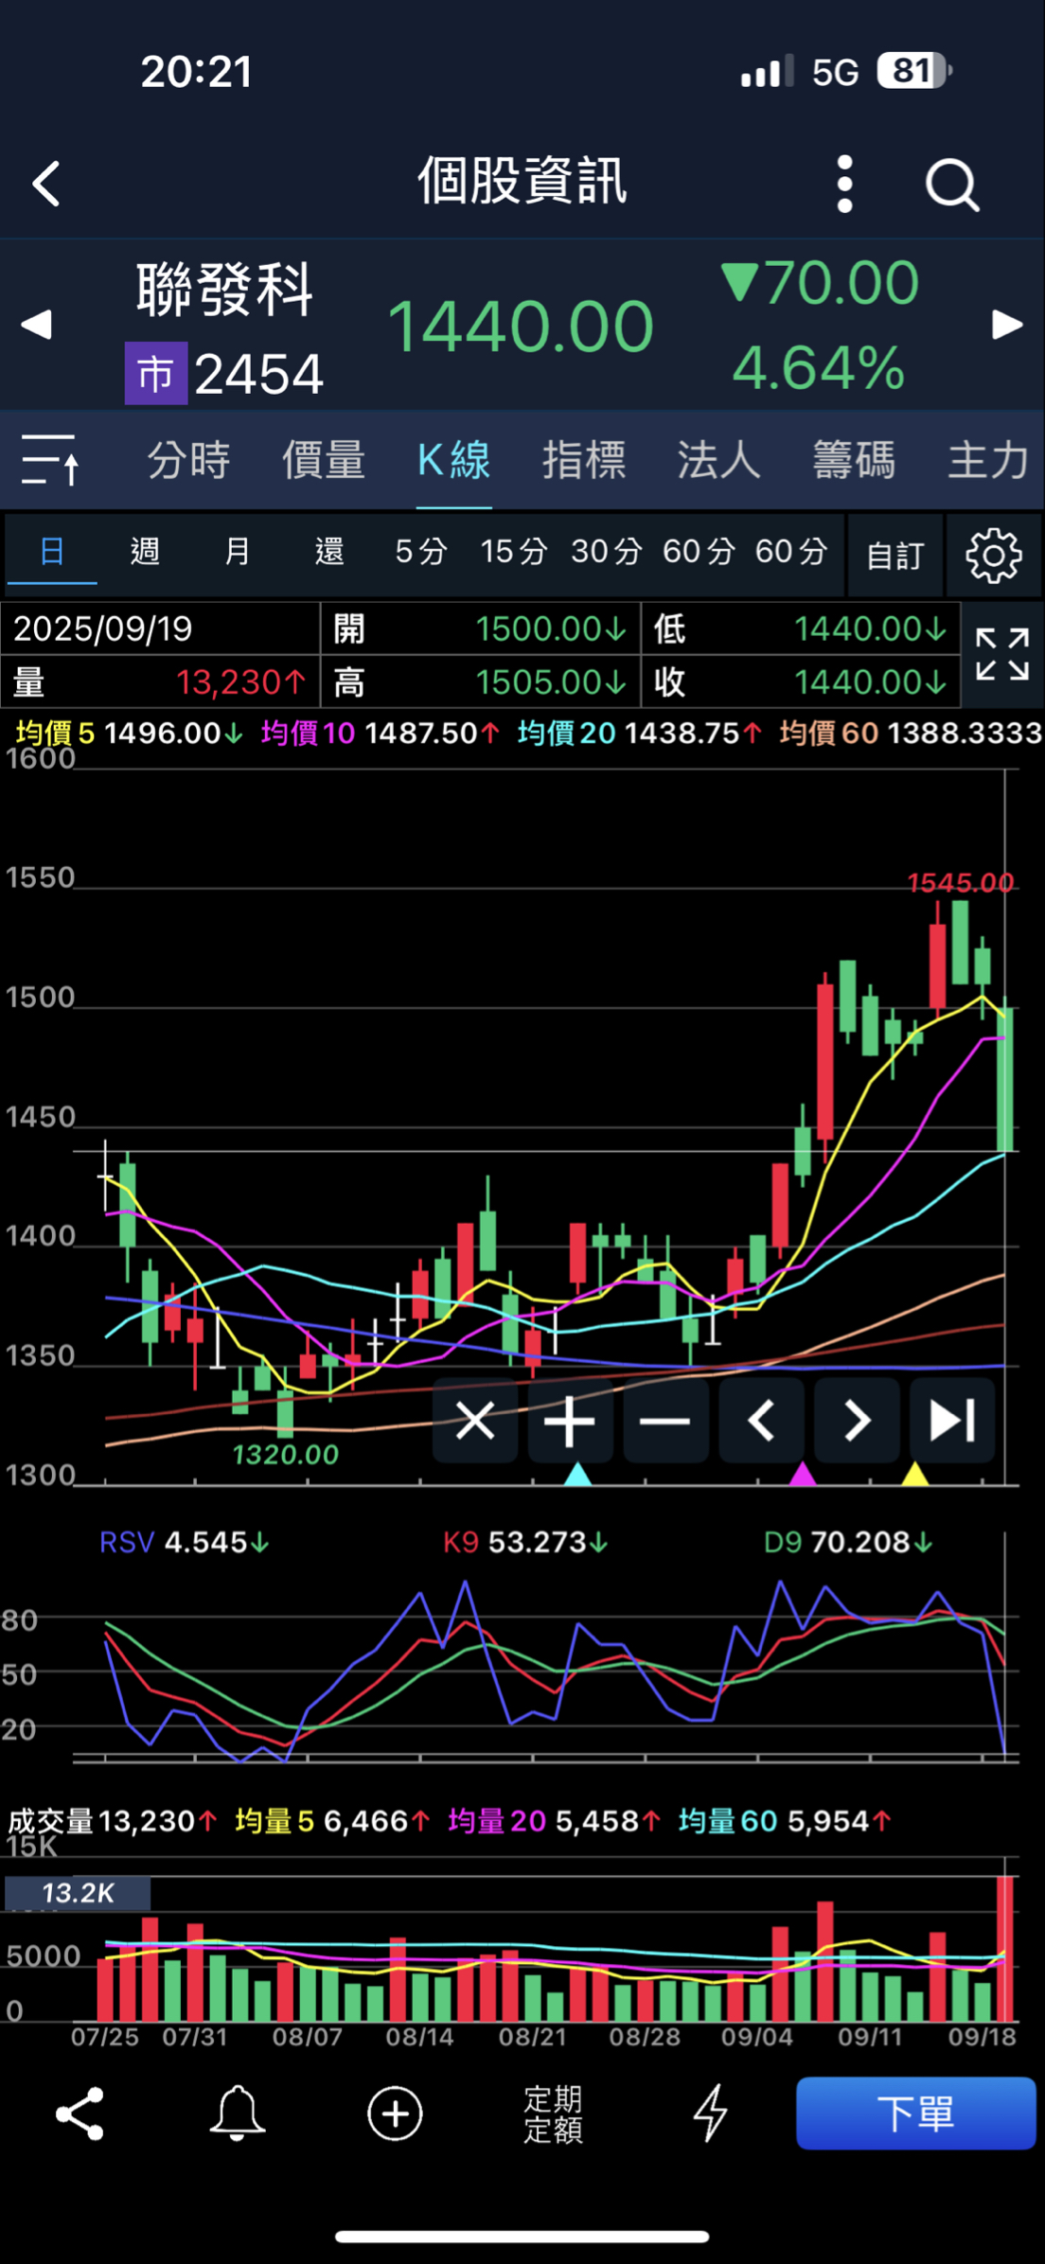Open the 法人 tab
This screenshot has width=1045, height=2264.
(x=718, y=460)
